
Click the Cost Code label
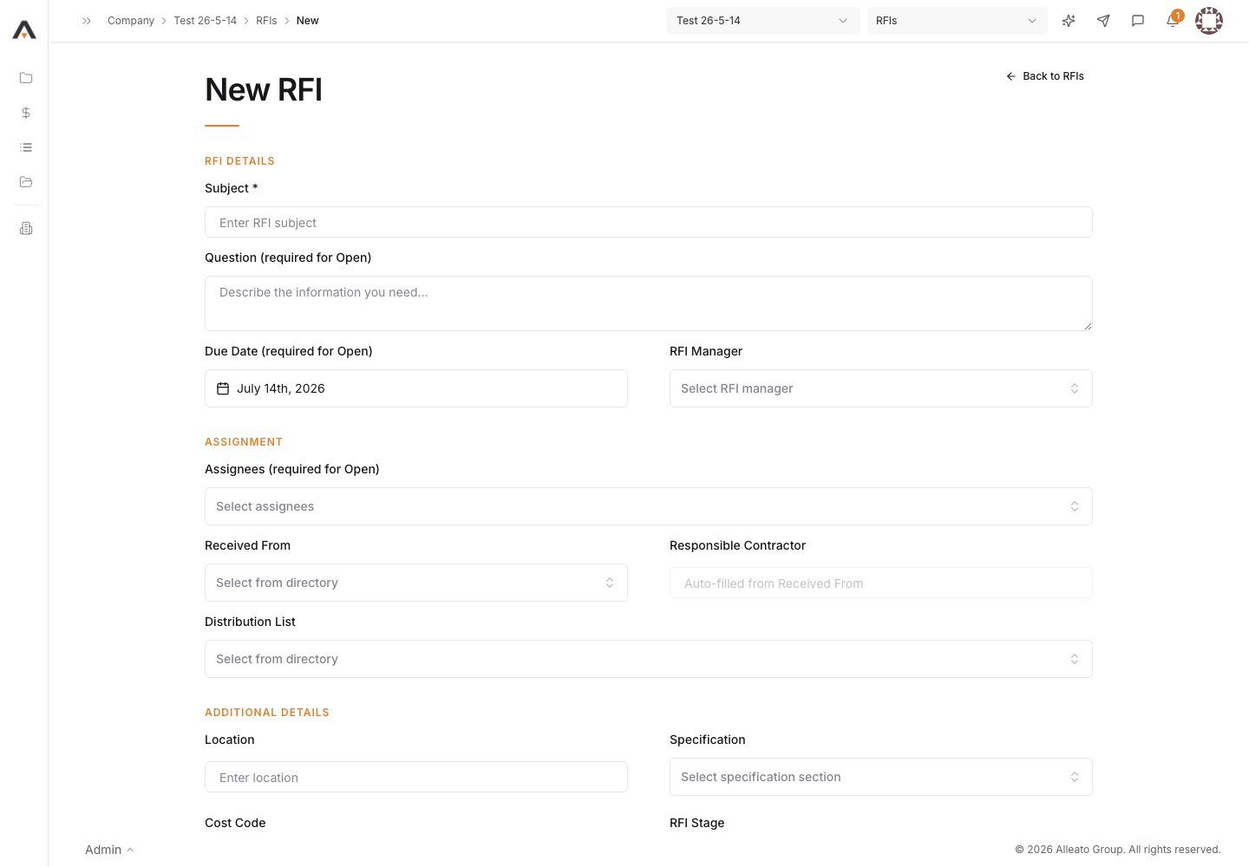click(x=235, y=823)
